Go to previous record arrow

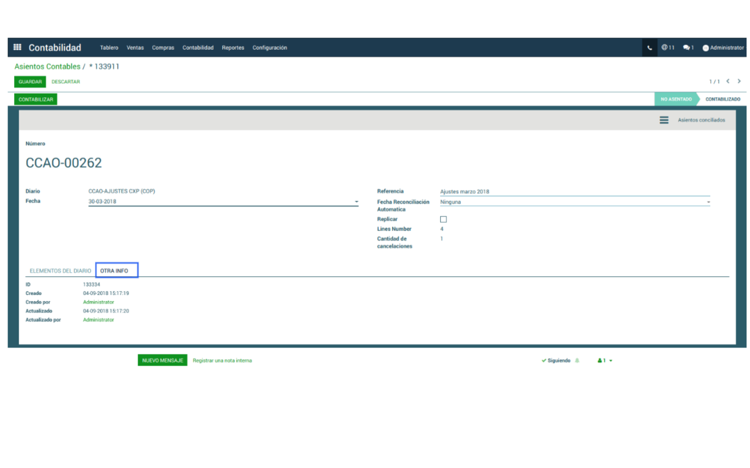tap(728, 81)
